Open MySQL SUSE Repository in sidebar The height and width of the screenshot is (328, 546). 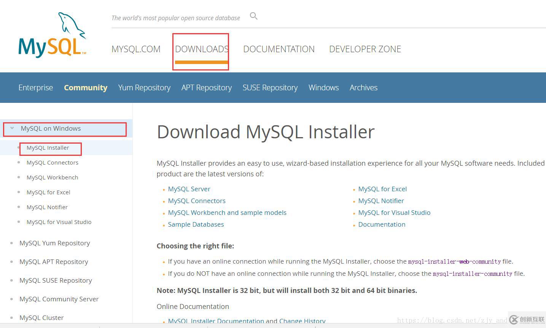56,280
